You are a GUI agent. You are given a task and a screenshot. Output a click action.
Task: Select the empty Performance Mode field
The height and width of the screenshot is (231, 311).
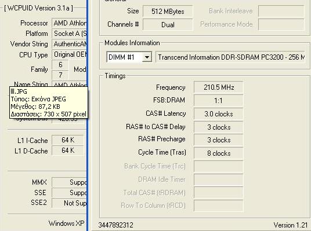click(x=281, y=25)
